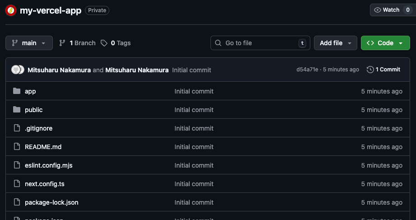Image resolution: width=416 pixels, height=220 pixels.
Task: Open the my-vercel-app repository title
Action: (51, 10)
